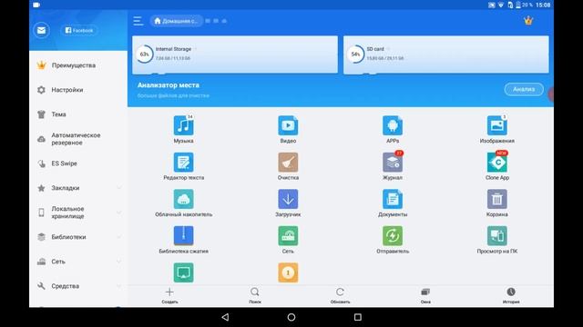Click the Facebook button

79,30
